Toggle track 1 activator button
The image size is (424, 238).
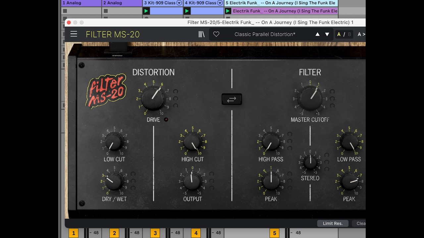point(73,233)
